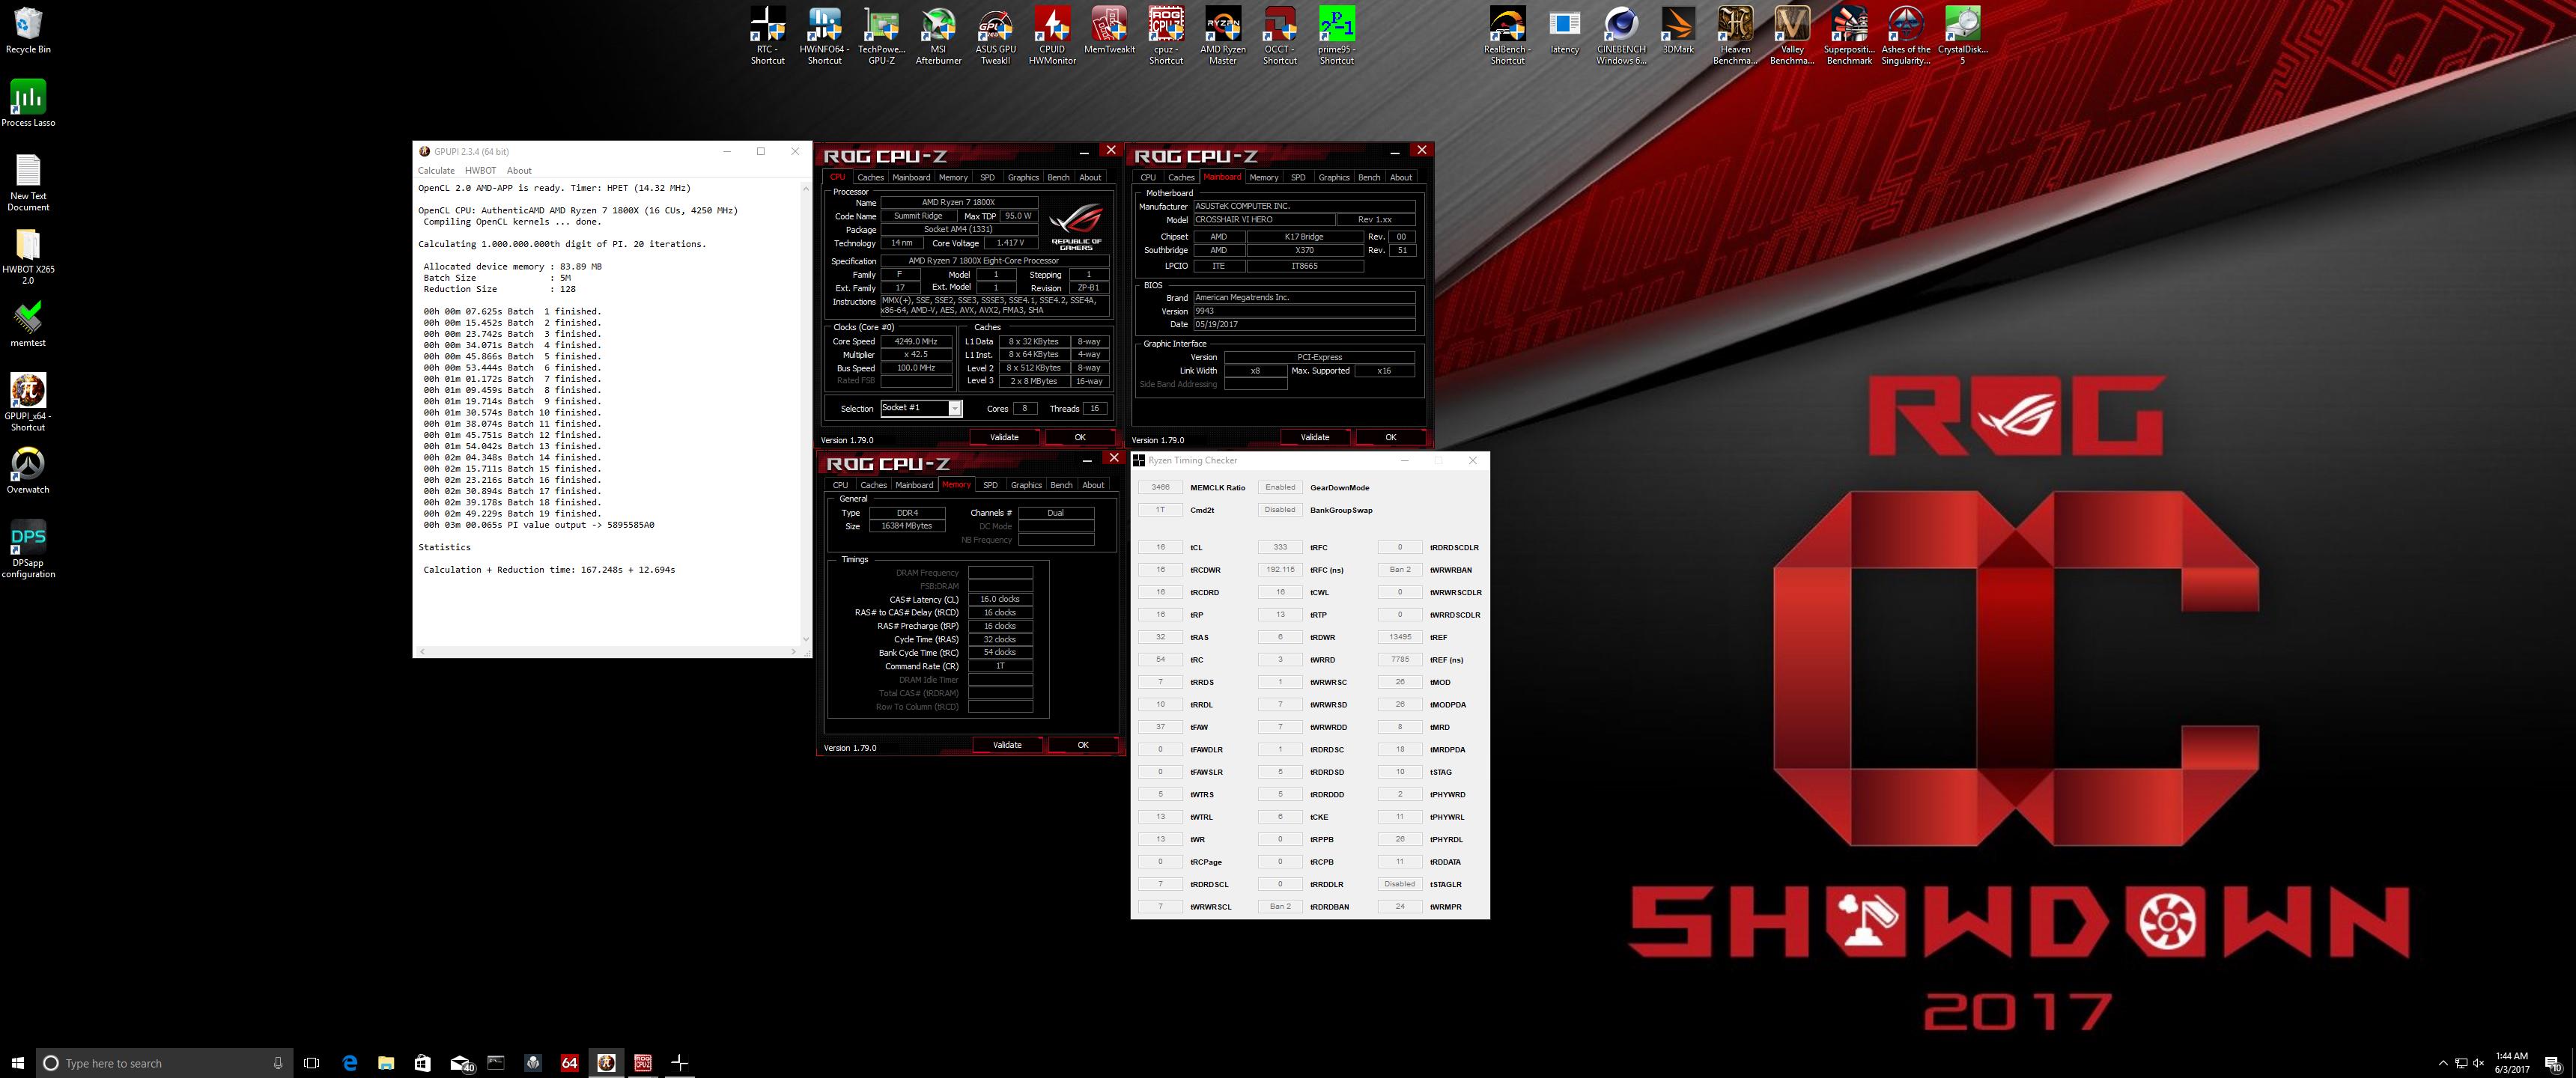This screenshot has height=1078, width=2576.
Task: Open Graphics tab in the Memory CPU-Z window
Action: [1026, 485]
